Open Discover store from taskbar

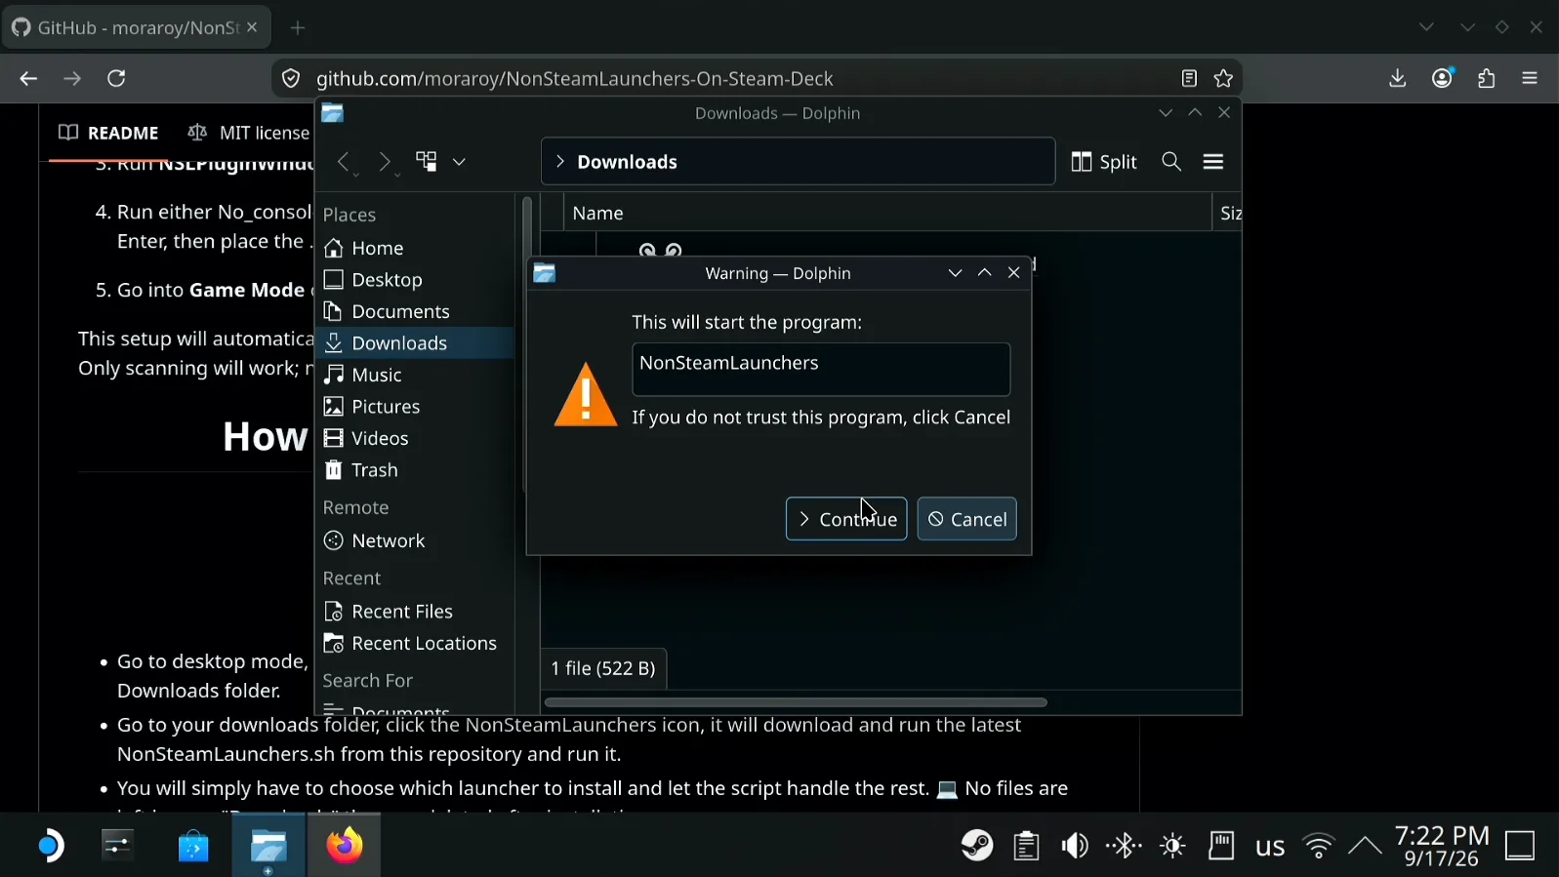coord(193,846)
